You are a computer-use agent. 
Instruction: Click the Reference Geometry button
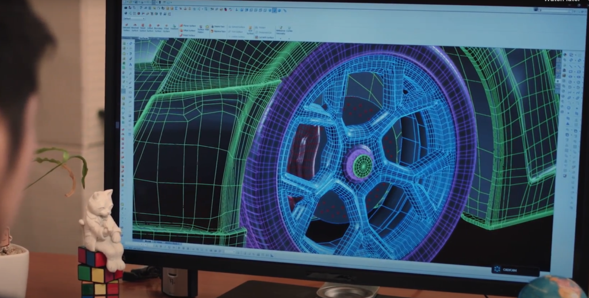click(281, 30)
